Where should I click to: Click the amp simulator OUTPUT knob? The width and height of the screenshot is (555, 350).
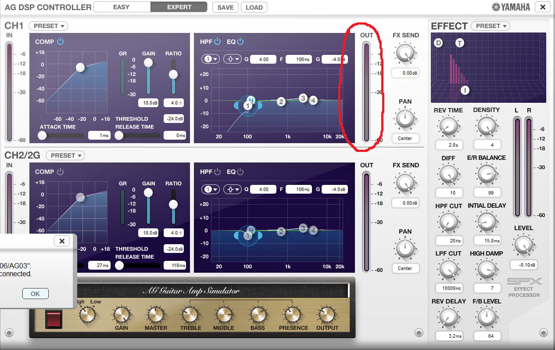(x=327, y=315)
